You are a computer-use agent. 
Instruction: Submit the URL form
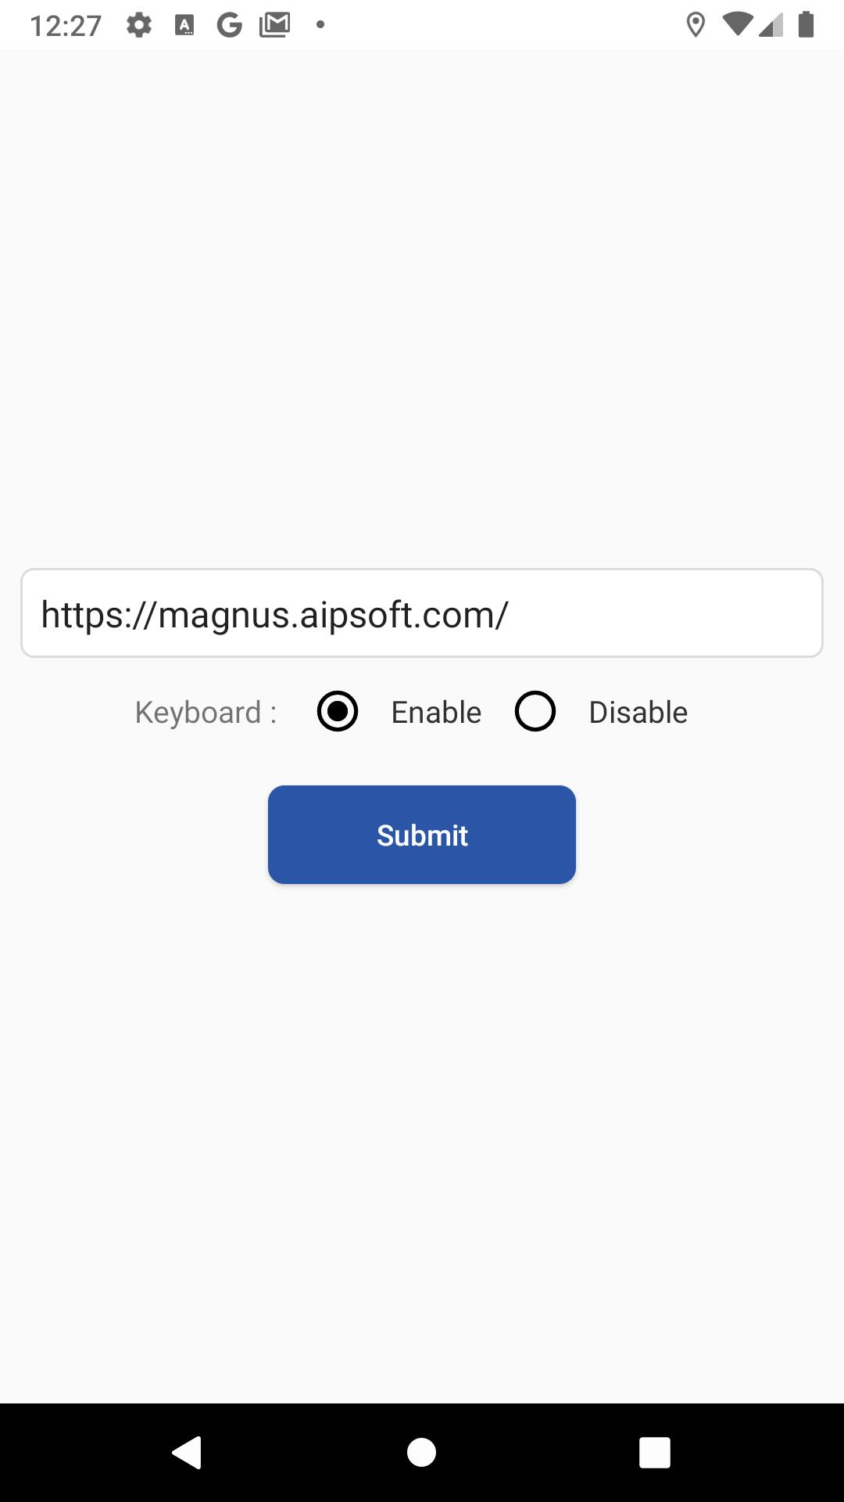pos(422,835)
